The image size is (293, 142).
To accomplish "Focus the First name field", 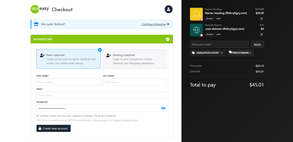I will click(x=68, y=82).
